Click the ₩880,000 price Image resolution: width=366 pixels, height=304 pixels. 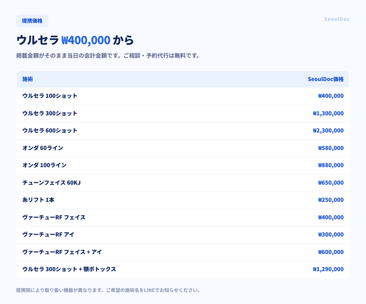point(331,165)
